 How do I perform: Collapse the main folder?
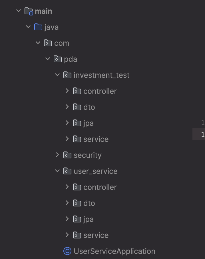(18, 11)
